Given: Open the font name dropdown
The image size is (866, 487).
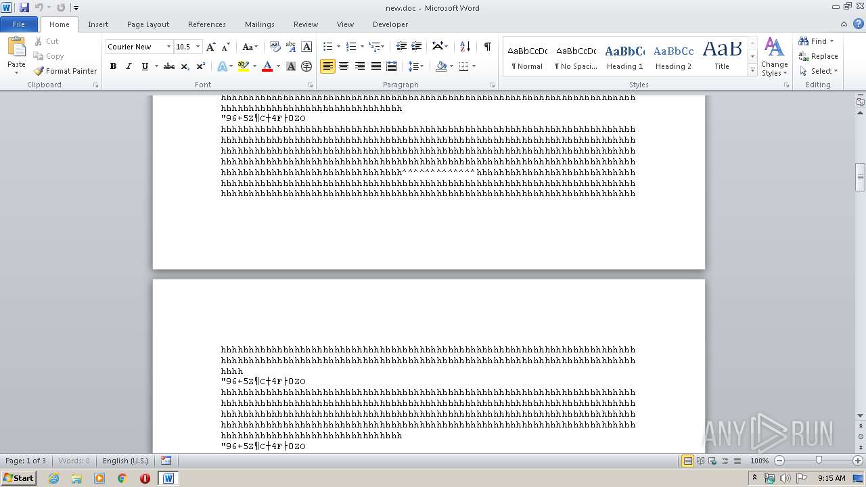Looking at the screenshot, I should pyautogui.click(x=168, y=47).
